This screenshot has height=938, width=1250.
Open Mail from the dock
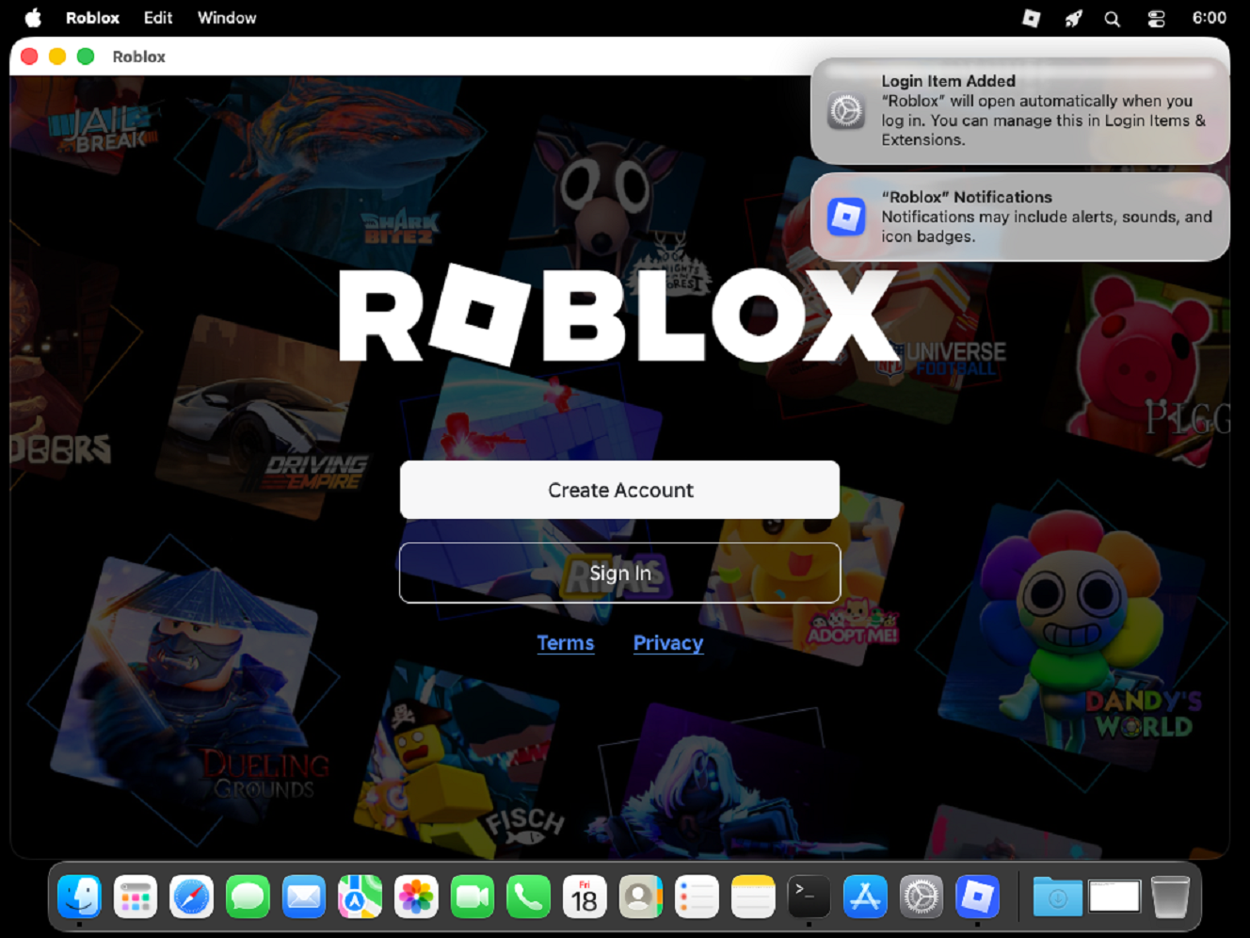pyautogui.click(x=304, y=897)
